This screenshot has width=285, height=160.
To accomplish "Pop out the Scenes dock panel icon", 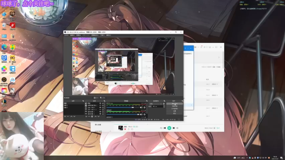I will [x=83, y=101].
